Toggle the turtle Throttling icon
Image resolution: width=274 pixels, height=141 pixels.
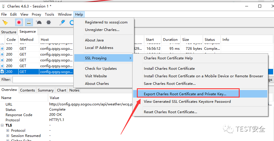(x=39, y=22)
